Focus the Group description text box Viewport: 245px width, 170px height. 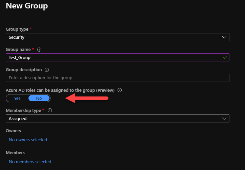[x=117, y=78]
